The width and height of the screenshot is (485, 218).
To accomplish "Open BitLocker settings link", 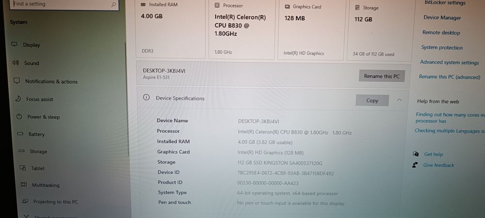I will click(445, 3).
